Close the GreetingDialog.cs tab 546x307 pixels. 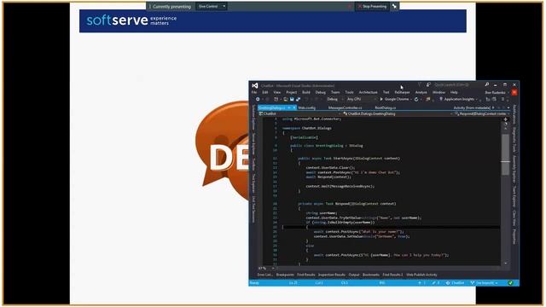(x=294, y=108)
